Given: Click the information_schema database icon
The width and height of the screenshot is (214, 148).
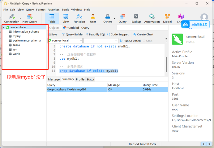Looking at the screenshot, I should [x=10, y=32].
